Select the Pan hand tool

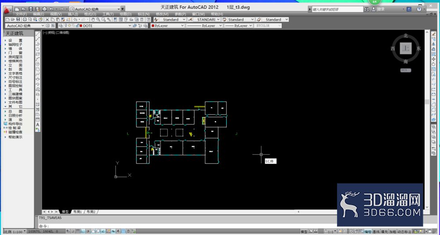[93, 20]
